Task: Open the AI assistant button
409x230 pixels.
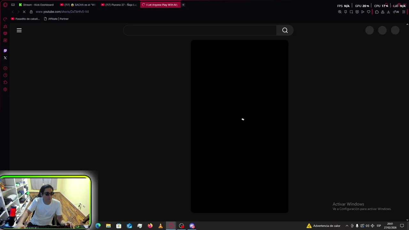Action: point(396,12)
